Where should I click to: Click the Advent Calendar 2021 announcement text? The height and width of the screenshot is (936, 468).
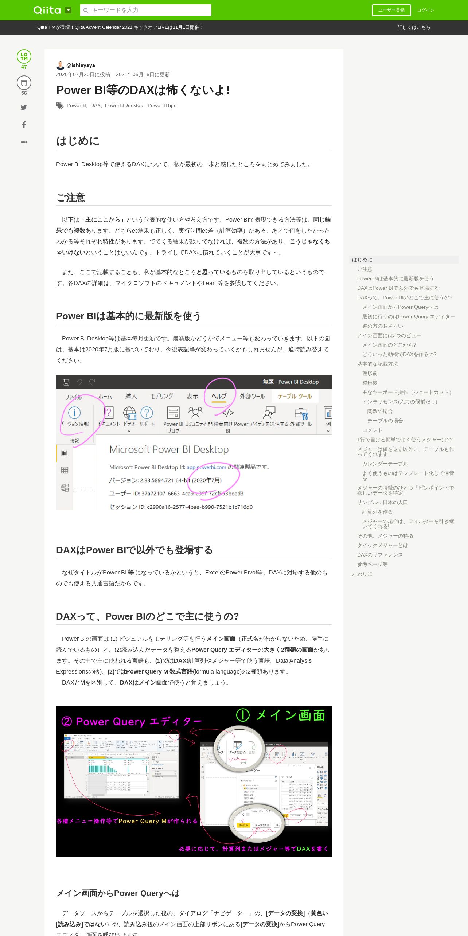[120, 27]
